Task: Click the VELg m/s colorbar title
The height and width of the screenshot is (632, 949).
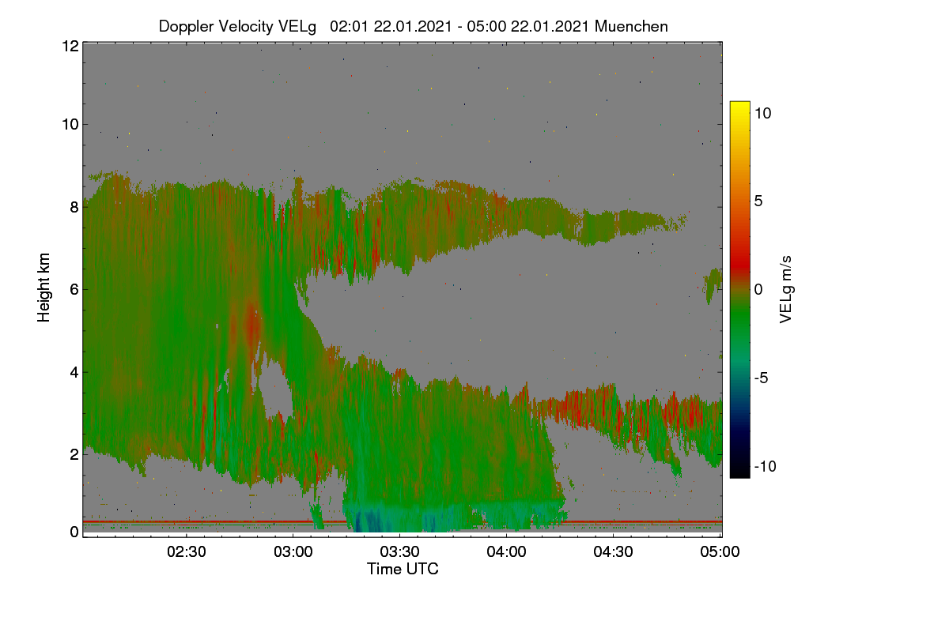Action: 786,288
